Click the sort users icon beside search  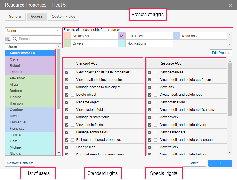[x=7, y=39]
